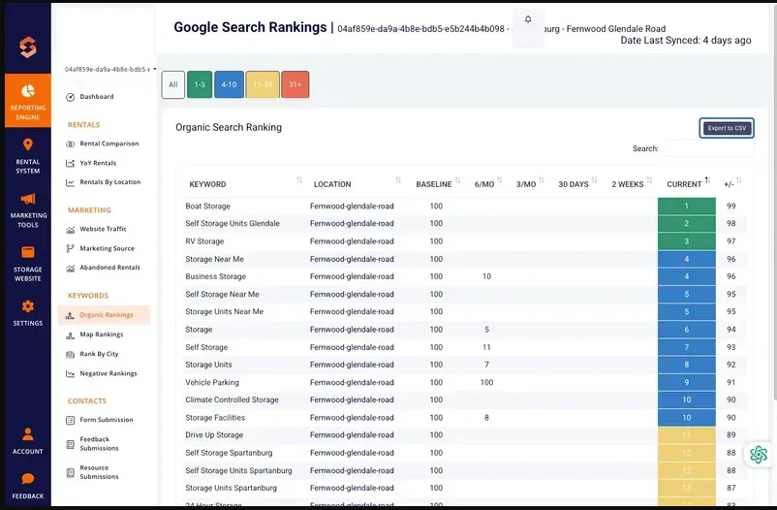Open Negative Rankings page
Viewport: 777px width, 510px height.
(x=109, y=373)
